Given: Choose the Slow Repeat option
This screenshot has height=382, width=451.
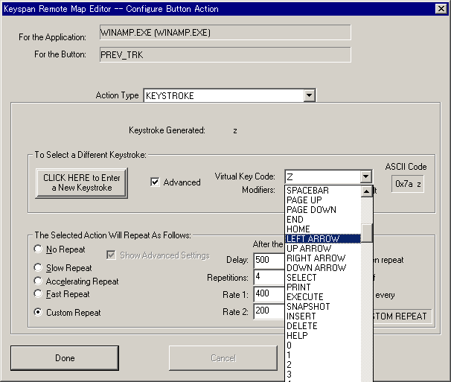Looking at the screenshot, I should (x=39, y=267).
